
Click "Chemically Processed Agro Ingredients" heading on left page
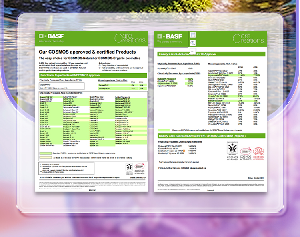point(61,93)
